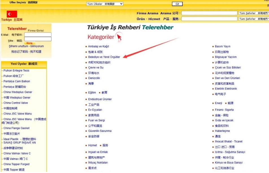Open İhracat İthalat - Ticaret category
Image resolution: width=269 pixels, height=173 pixels.
tap(229, 141)
